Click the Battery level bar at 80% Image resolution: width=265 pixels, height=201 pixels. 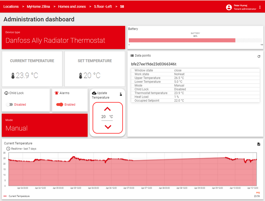coord(182,40)
